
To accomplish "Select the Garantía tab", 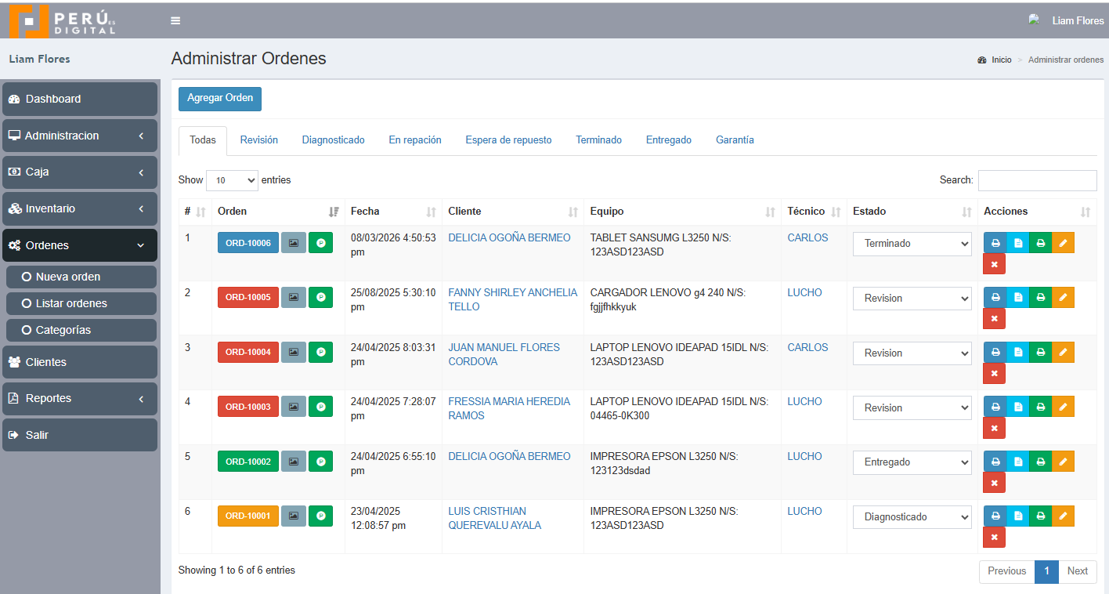I will pos(735,140).
